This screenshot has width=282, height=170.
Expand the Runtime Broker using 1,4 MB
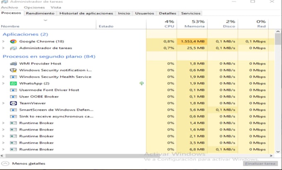(x=3, y=123)
